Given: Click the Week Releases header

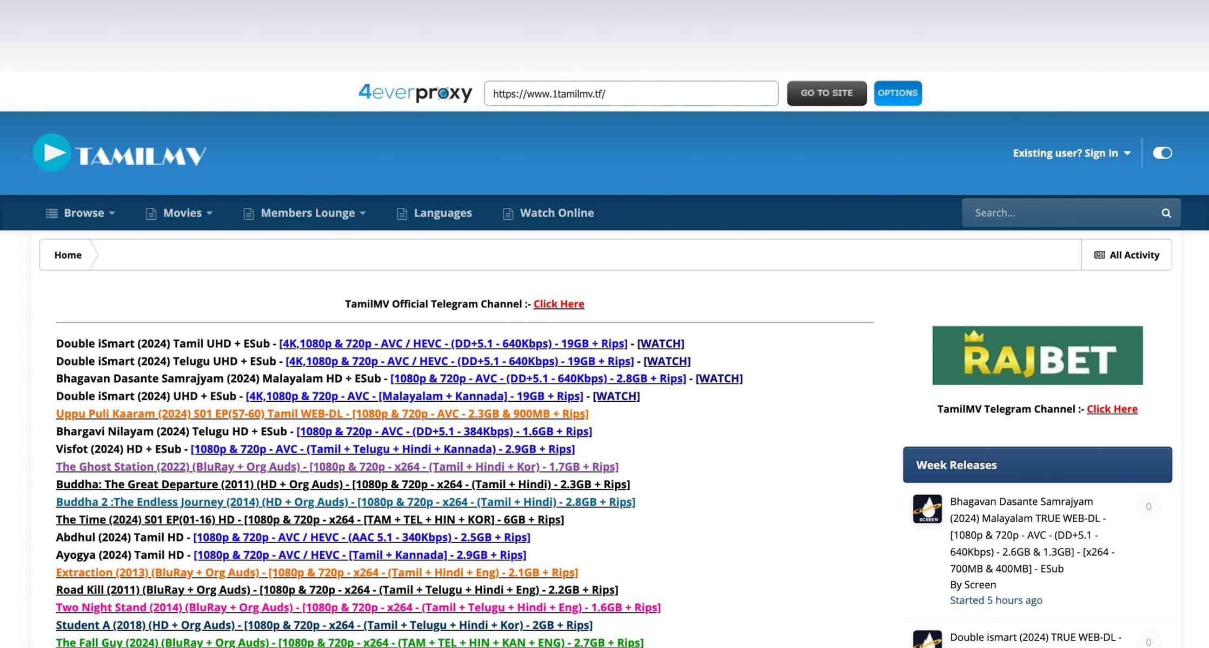Looking at the screenshot, I should [x=1037, y=465].
